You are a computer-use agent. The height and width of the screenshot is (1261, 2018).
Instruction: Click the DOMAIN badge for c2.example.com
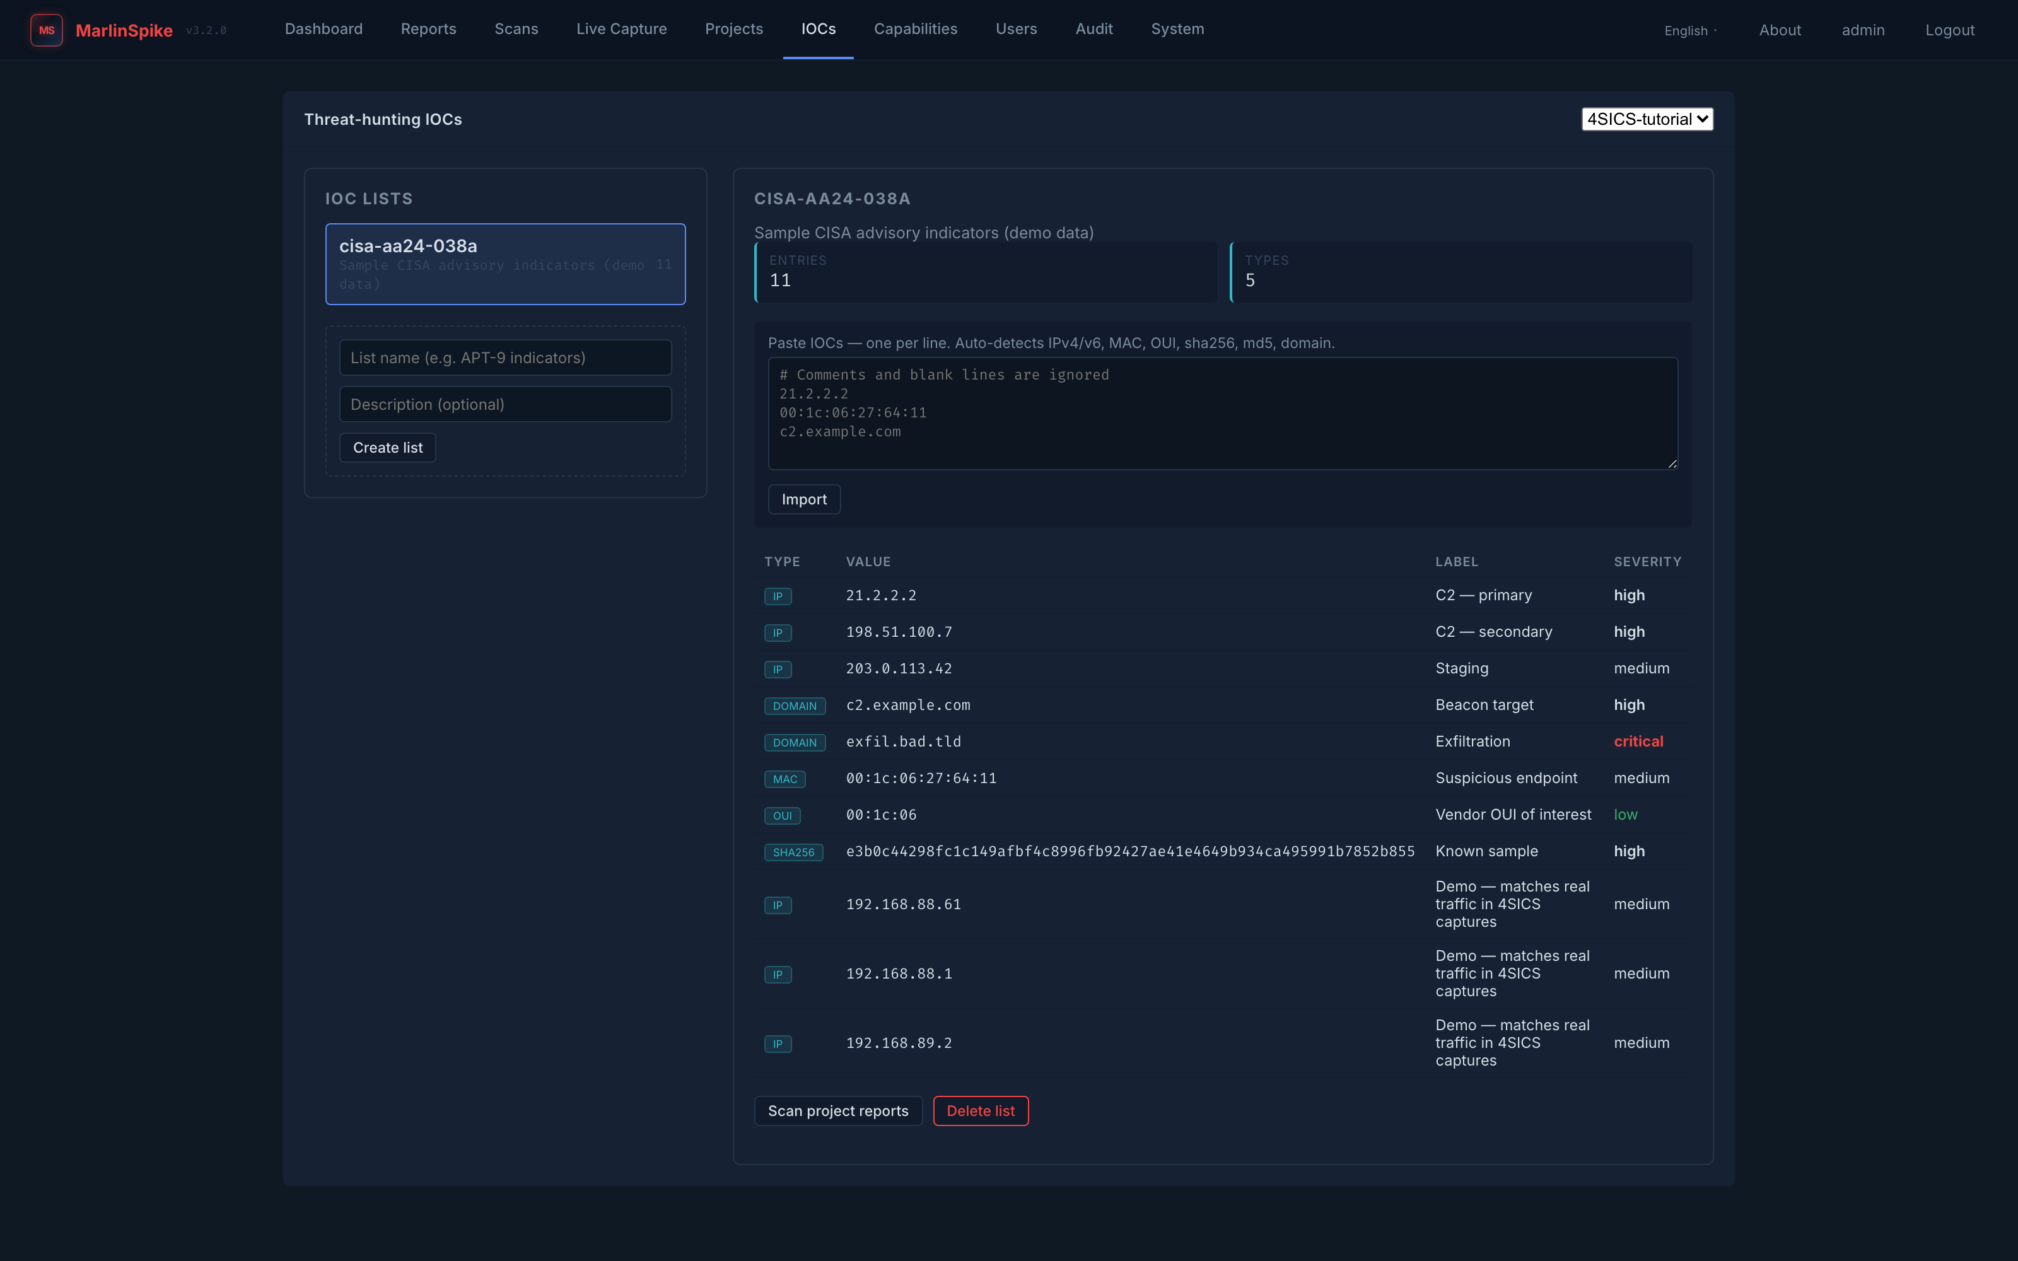coord(795,706)
